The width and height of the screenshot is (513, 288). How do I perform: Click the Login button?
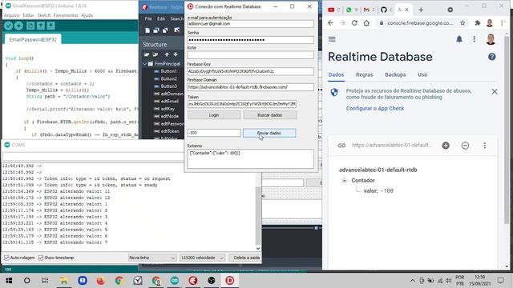214,115
